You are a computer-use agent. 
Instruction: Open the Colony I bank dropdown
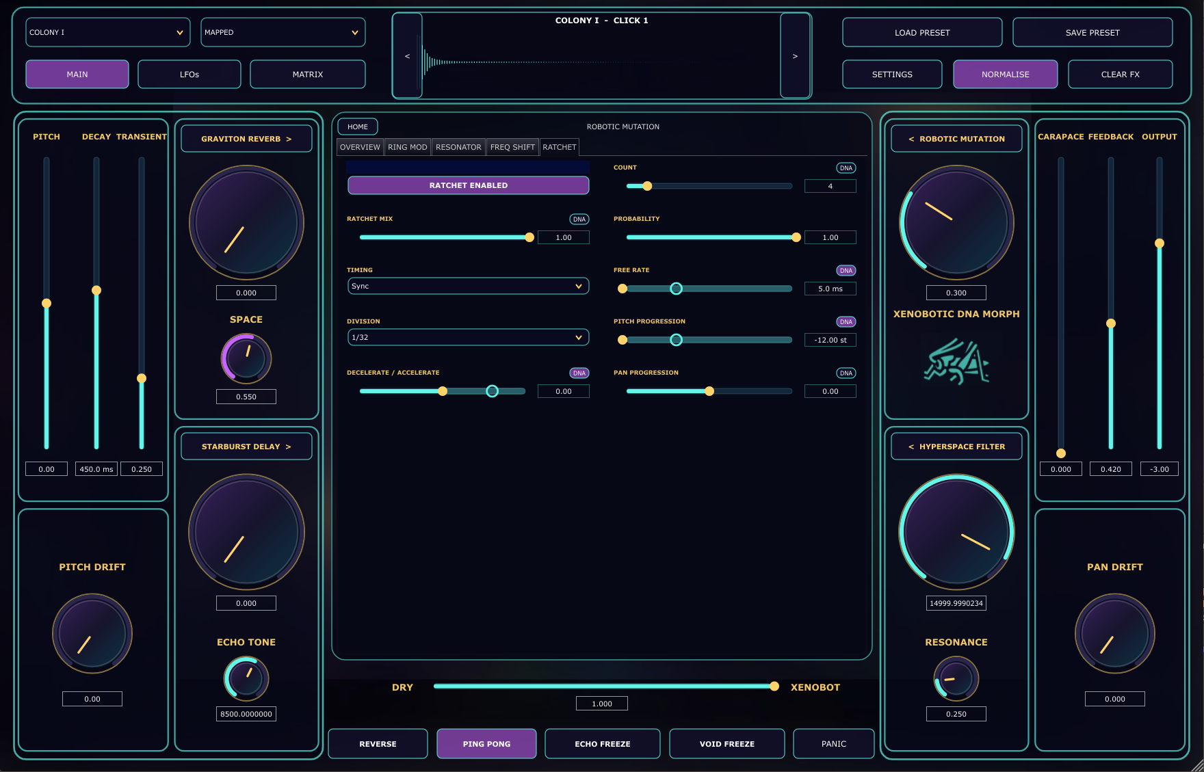(x=108, y=32)
